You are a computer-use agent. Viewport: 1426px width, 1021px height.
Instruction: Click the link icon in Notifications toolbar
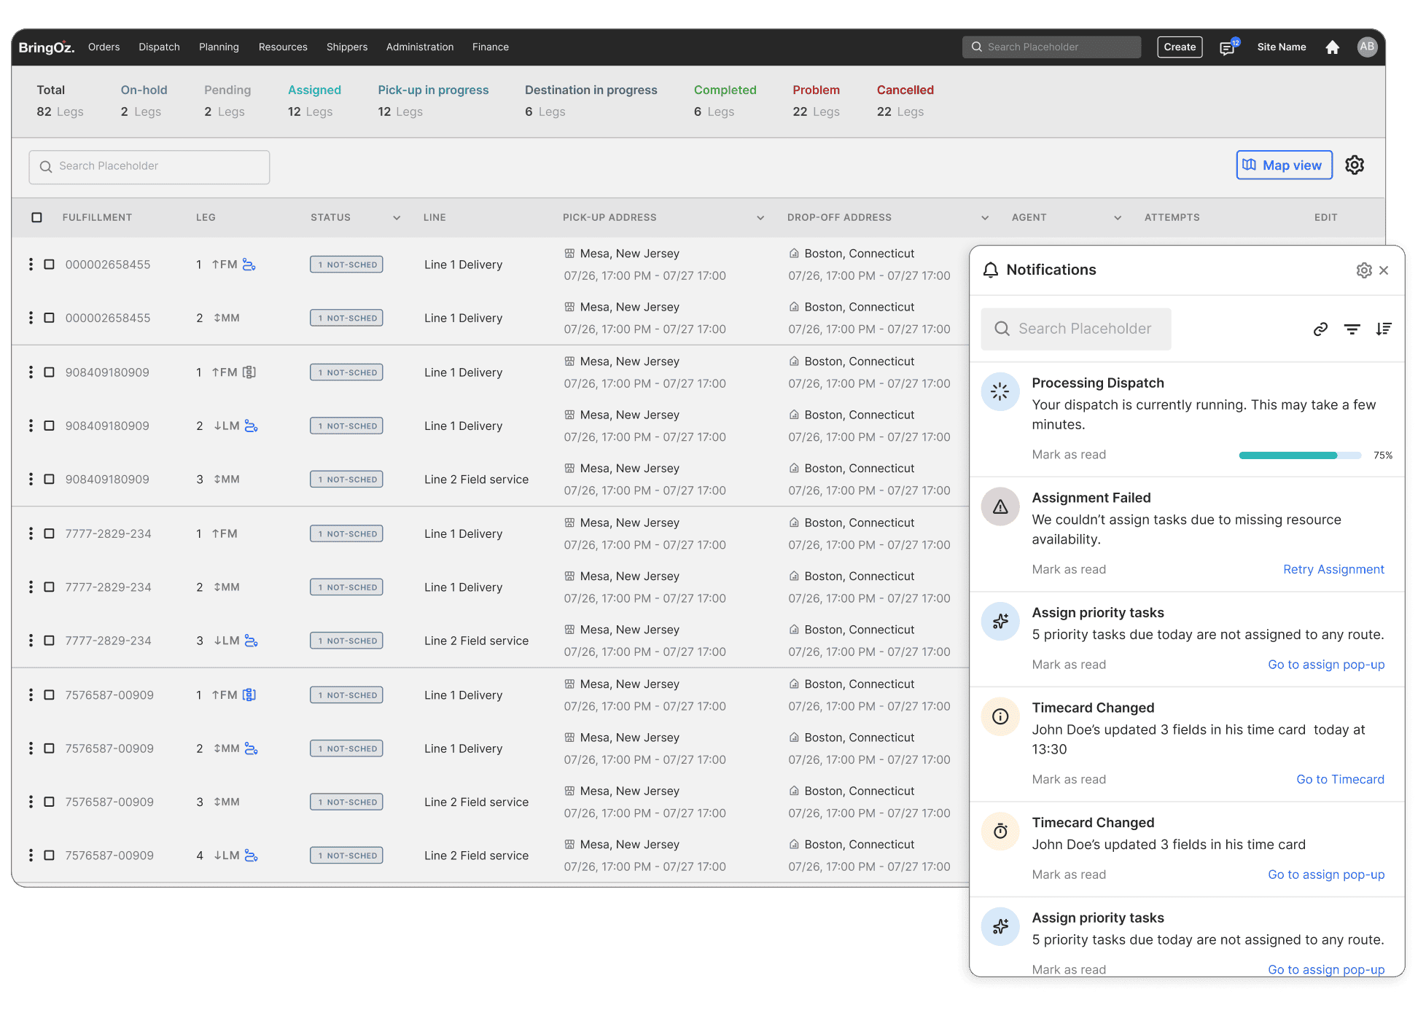(1320, 329)
